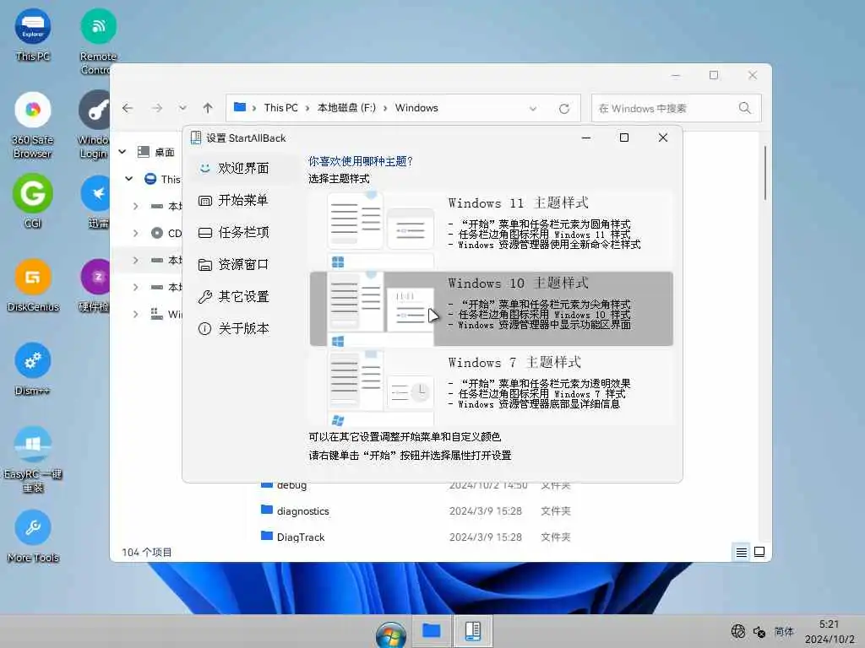Screen dimensions: 865x648
Task: Maximize the StartAllBack settings window
Action: 624,138
